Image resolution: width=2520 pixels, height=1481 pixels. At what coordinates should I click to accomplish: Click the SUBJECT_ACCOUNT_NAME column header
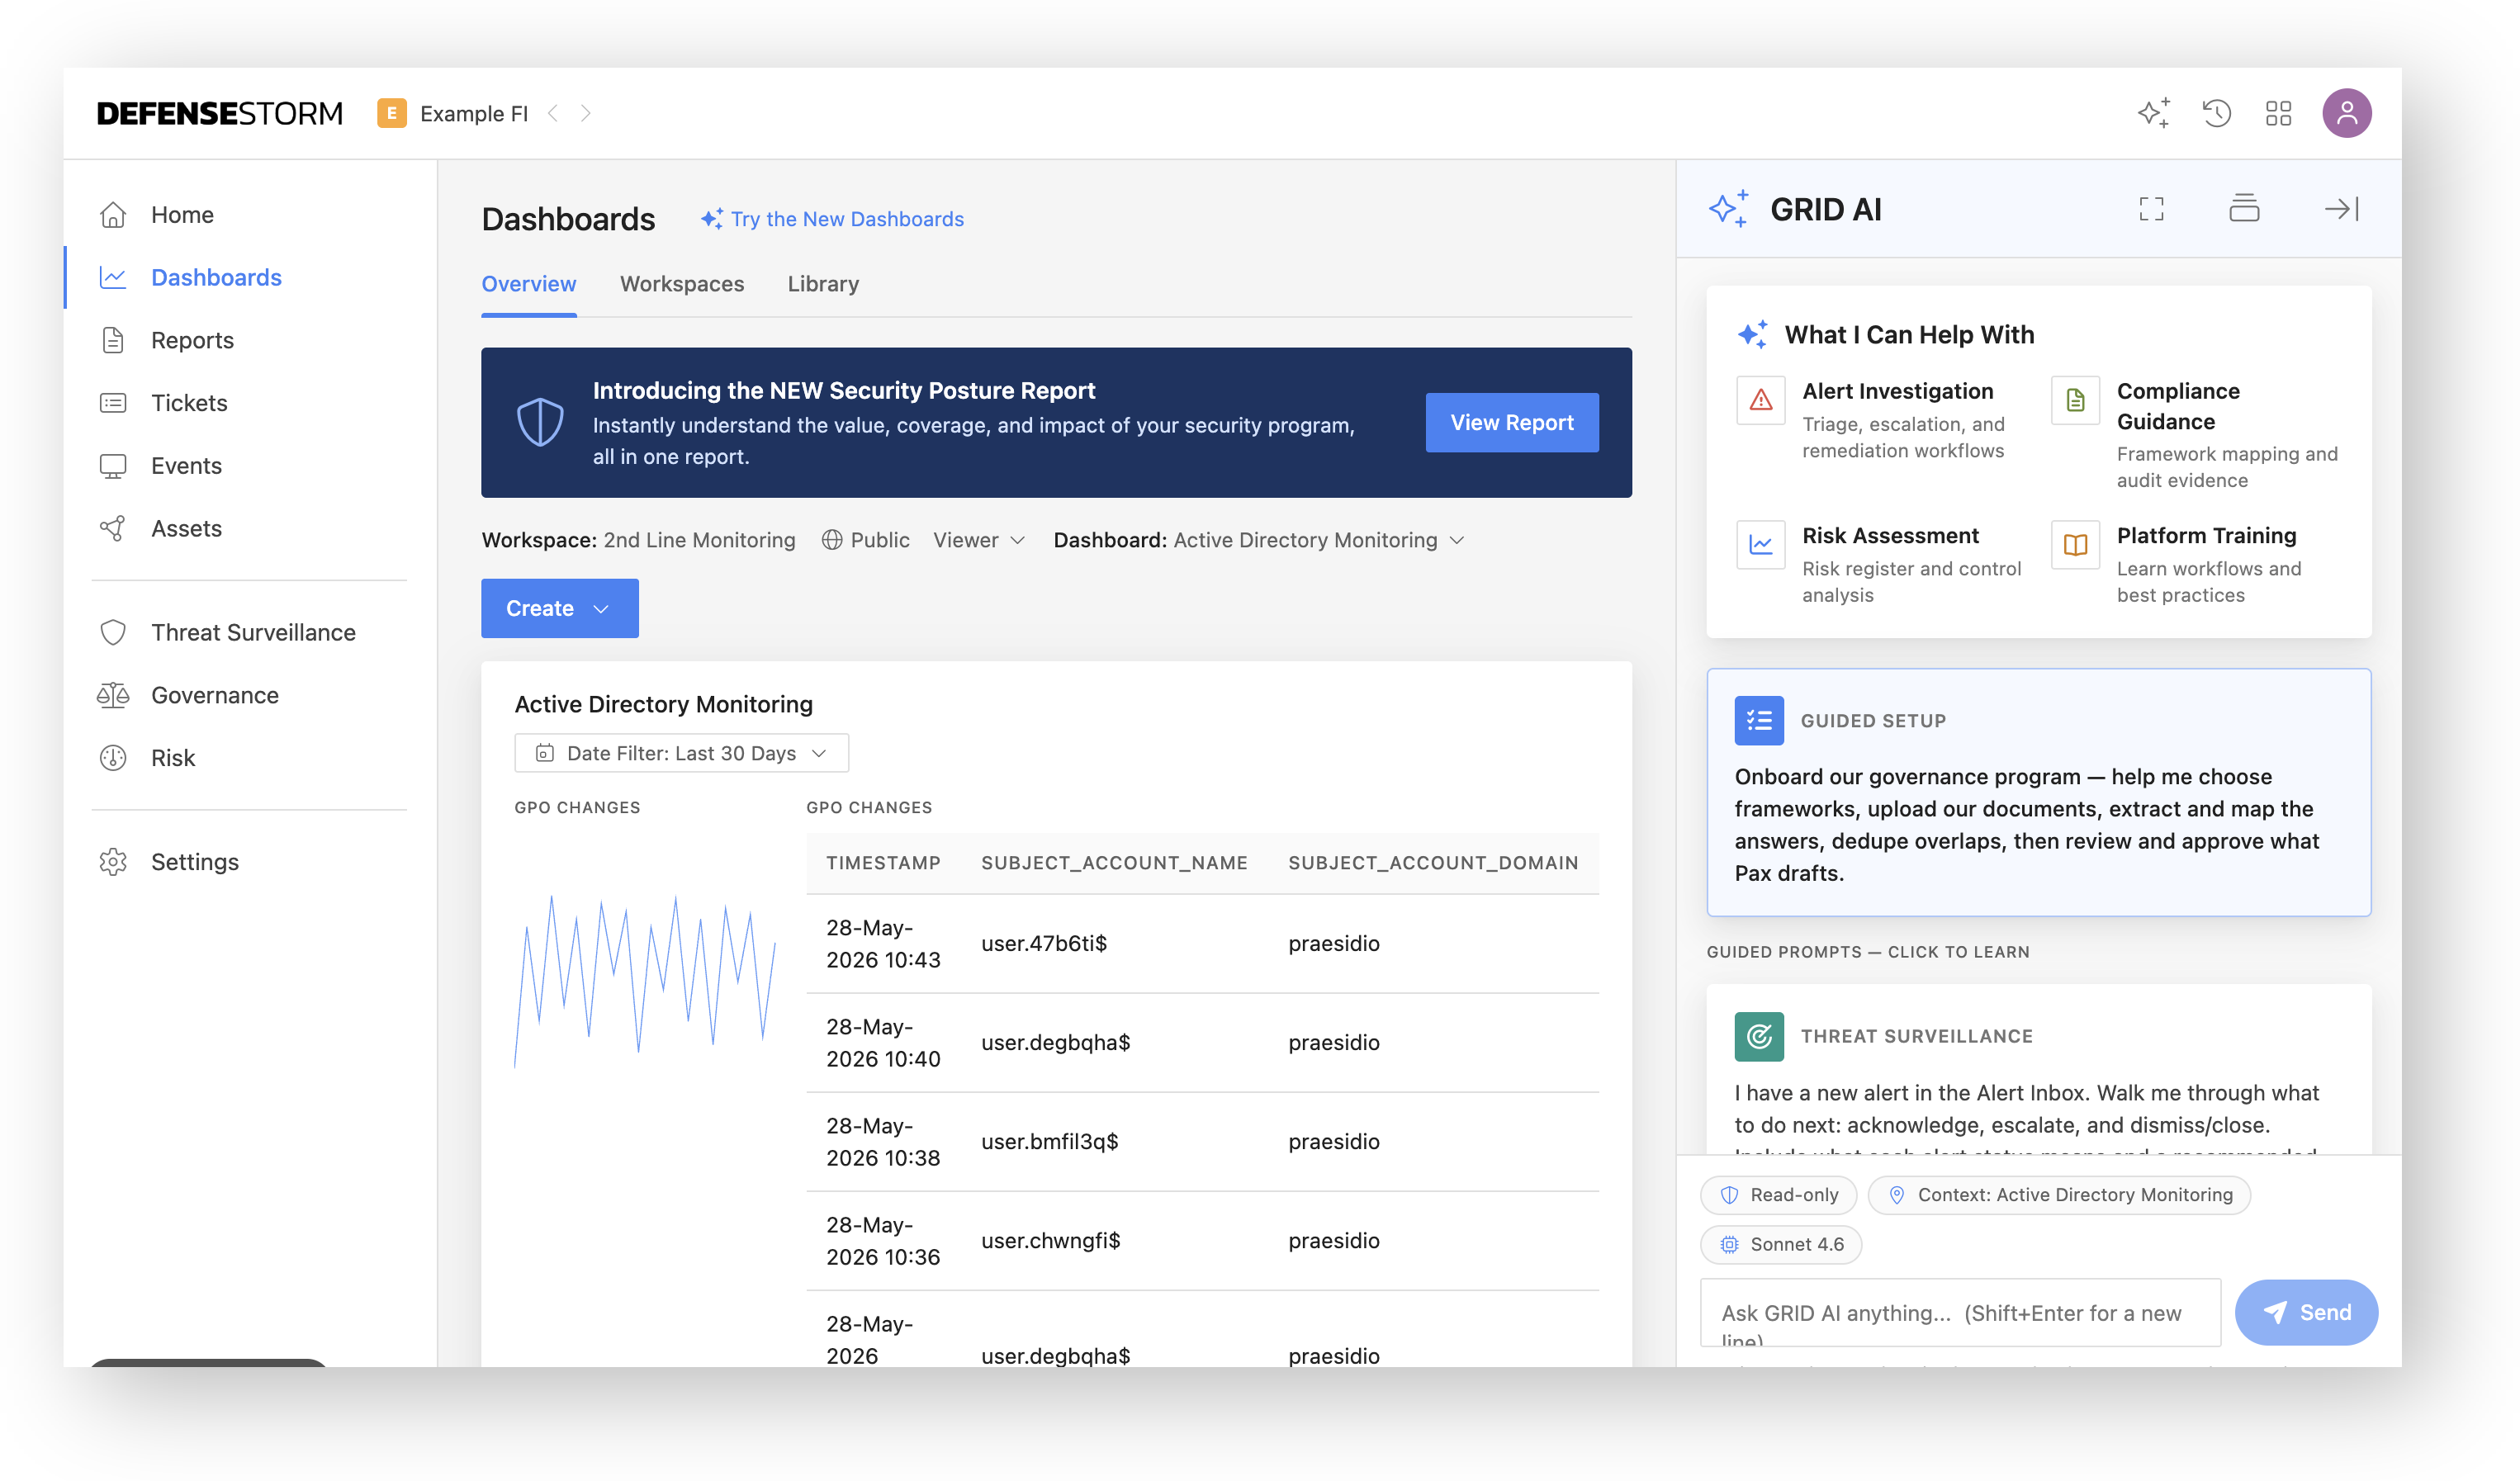pos(1114,863)
